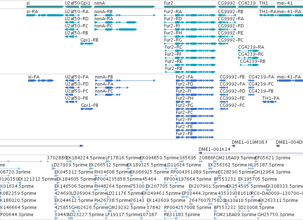Screen dimensions: 303x220
Task: Select transcript mei-41-RA
Action: (290, 15)
